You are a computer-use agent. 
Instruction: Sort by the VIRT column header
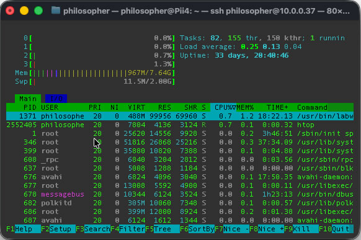(x=136, y=107)
